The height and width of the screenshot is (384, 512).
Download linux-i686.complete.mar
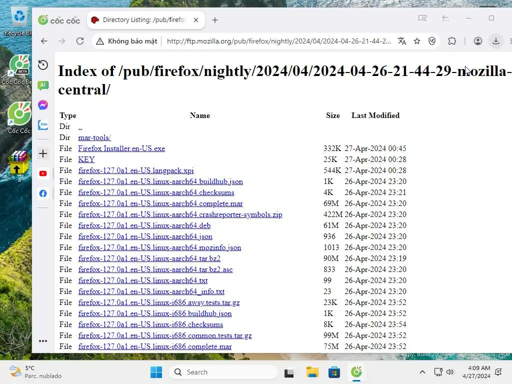click(x=155, y=347)
